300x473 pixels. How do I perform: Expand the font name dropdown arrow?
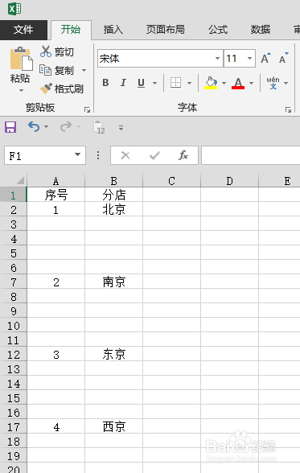[x=217, y=59]
